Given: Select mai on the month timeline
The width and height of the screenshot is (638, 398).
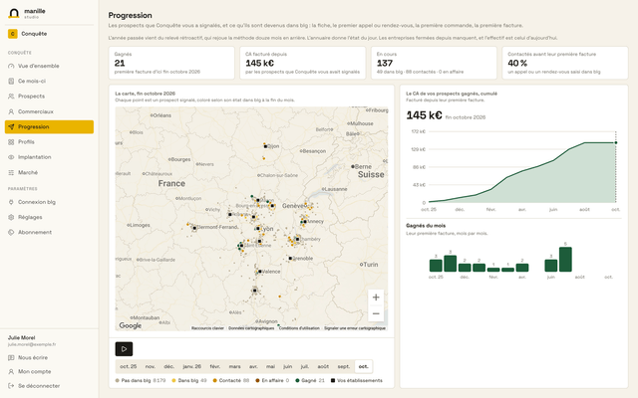Looking at the screenshot, I should (270, 366).
